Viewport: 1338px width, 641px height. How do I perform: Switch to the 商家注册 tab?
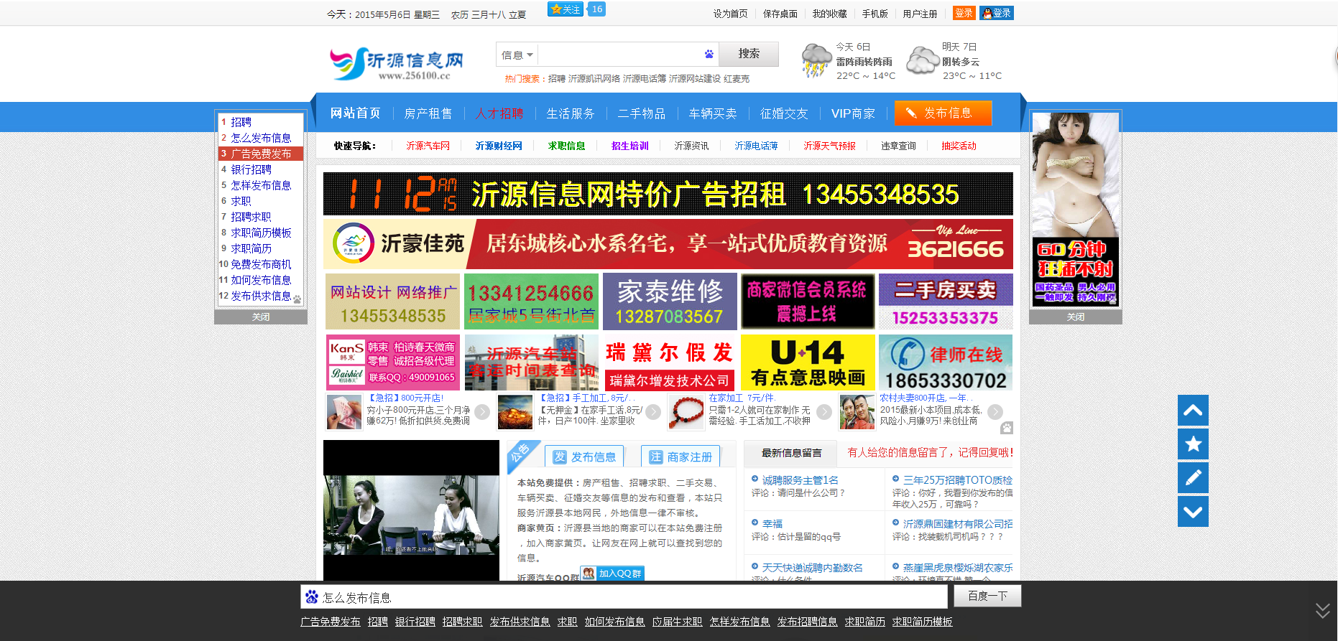click(x=680, y=457)
